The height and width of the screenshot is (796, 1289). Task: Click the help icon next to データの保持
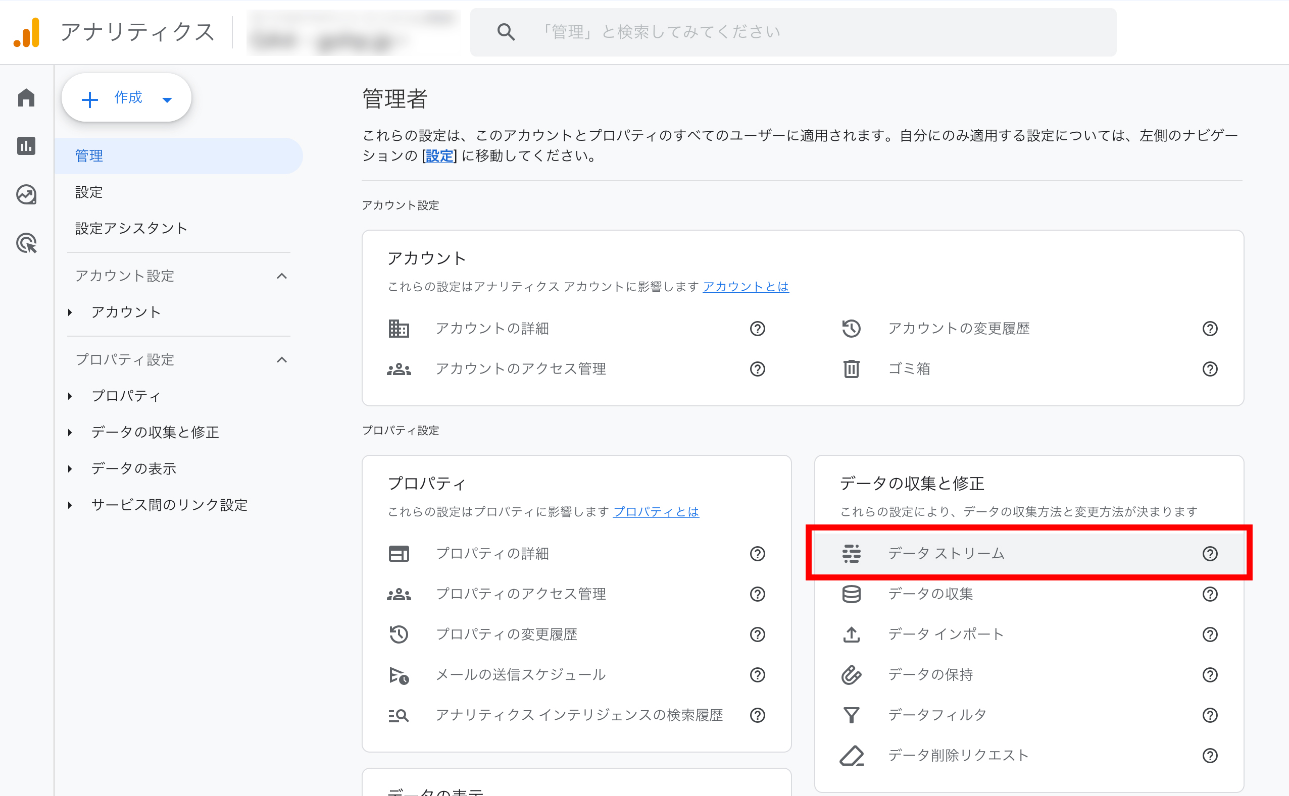[x=1210, y=674]
